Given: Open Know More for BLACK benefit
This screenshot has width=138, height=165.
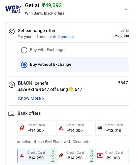Looking at the screenshot, I should (31, 98).
